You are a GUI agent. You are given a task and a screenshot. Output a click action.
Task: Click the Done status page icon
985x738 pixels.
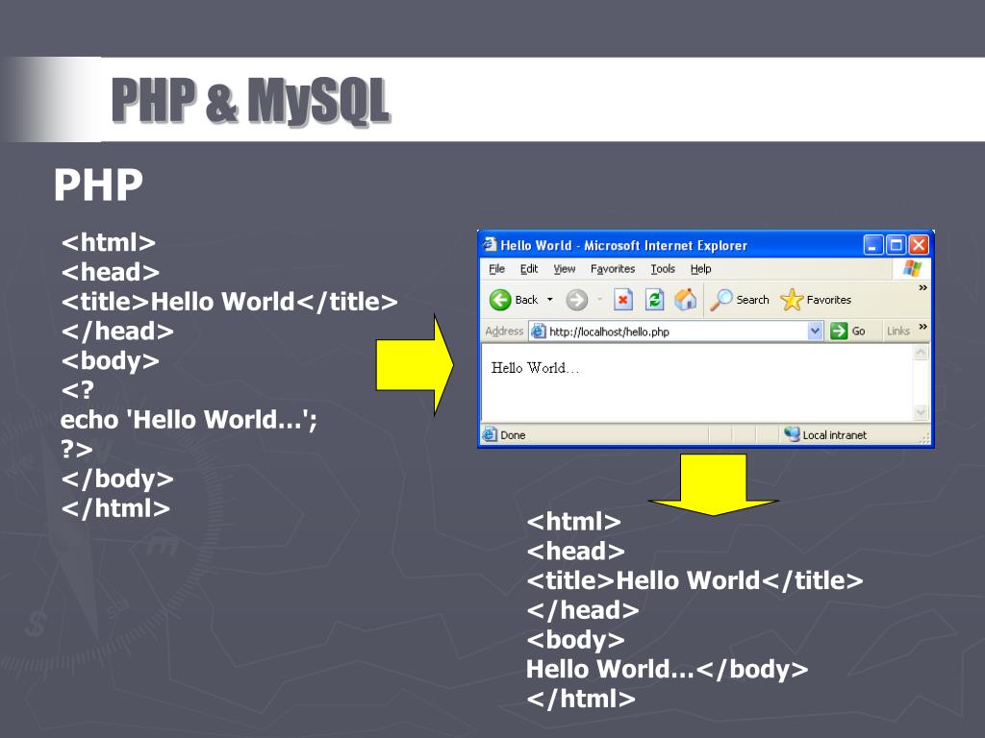(x=490, y=434)
